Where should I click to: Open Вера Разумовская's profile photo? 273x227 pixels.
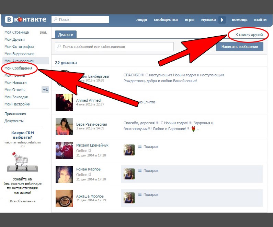tap(64, 126)
